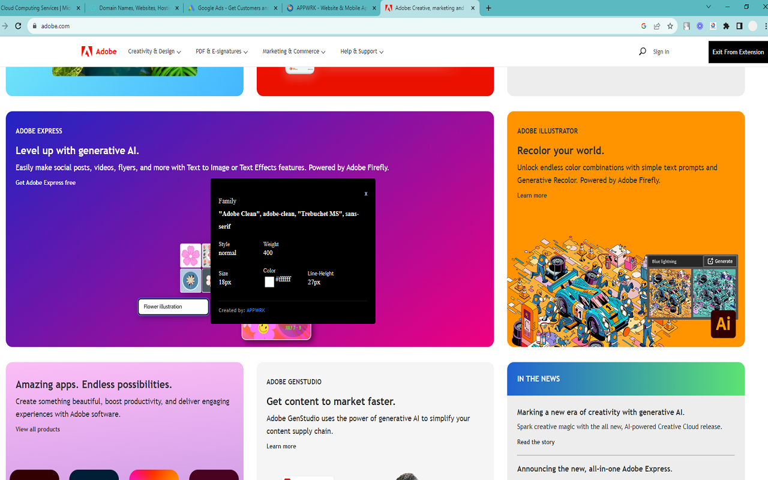Click the Exit From Extension button

pyautogui.click(x=738, y=52)
